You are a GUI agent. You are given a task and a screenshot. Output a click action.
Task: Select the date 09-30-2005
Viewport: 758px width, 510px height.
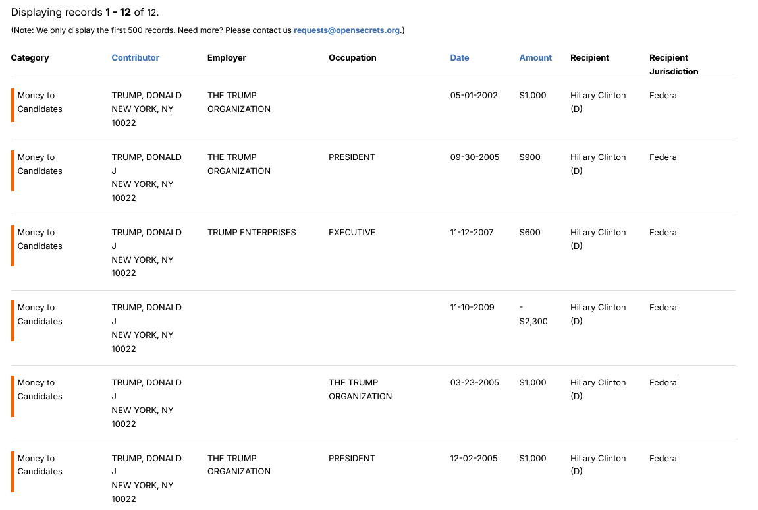pos(475,157)
